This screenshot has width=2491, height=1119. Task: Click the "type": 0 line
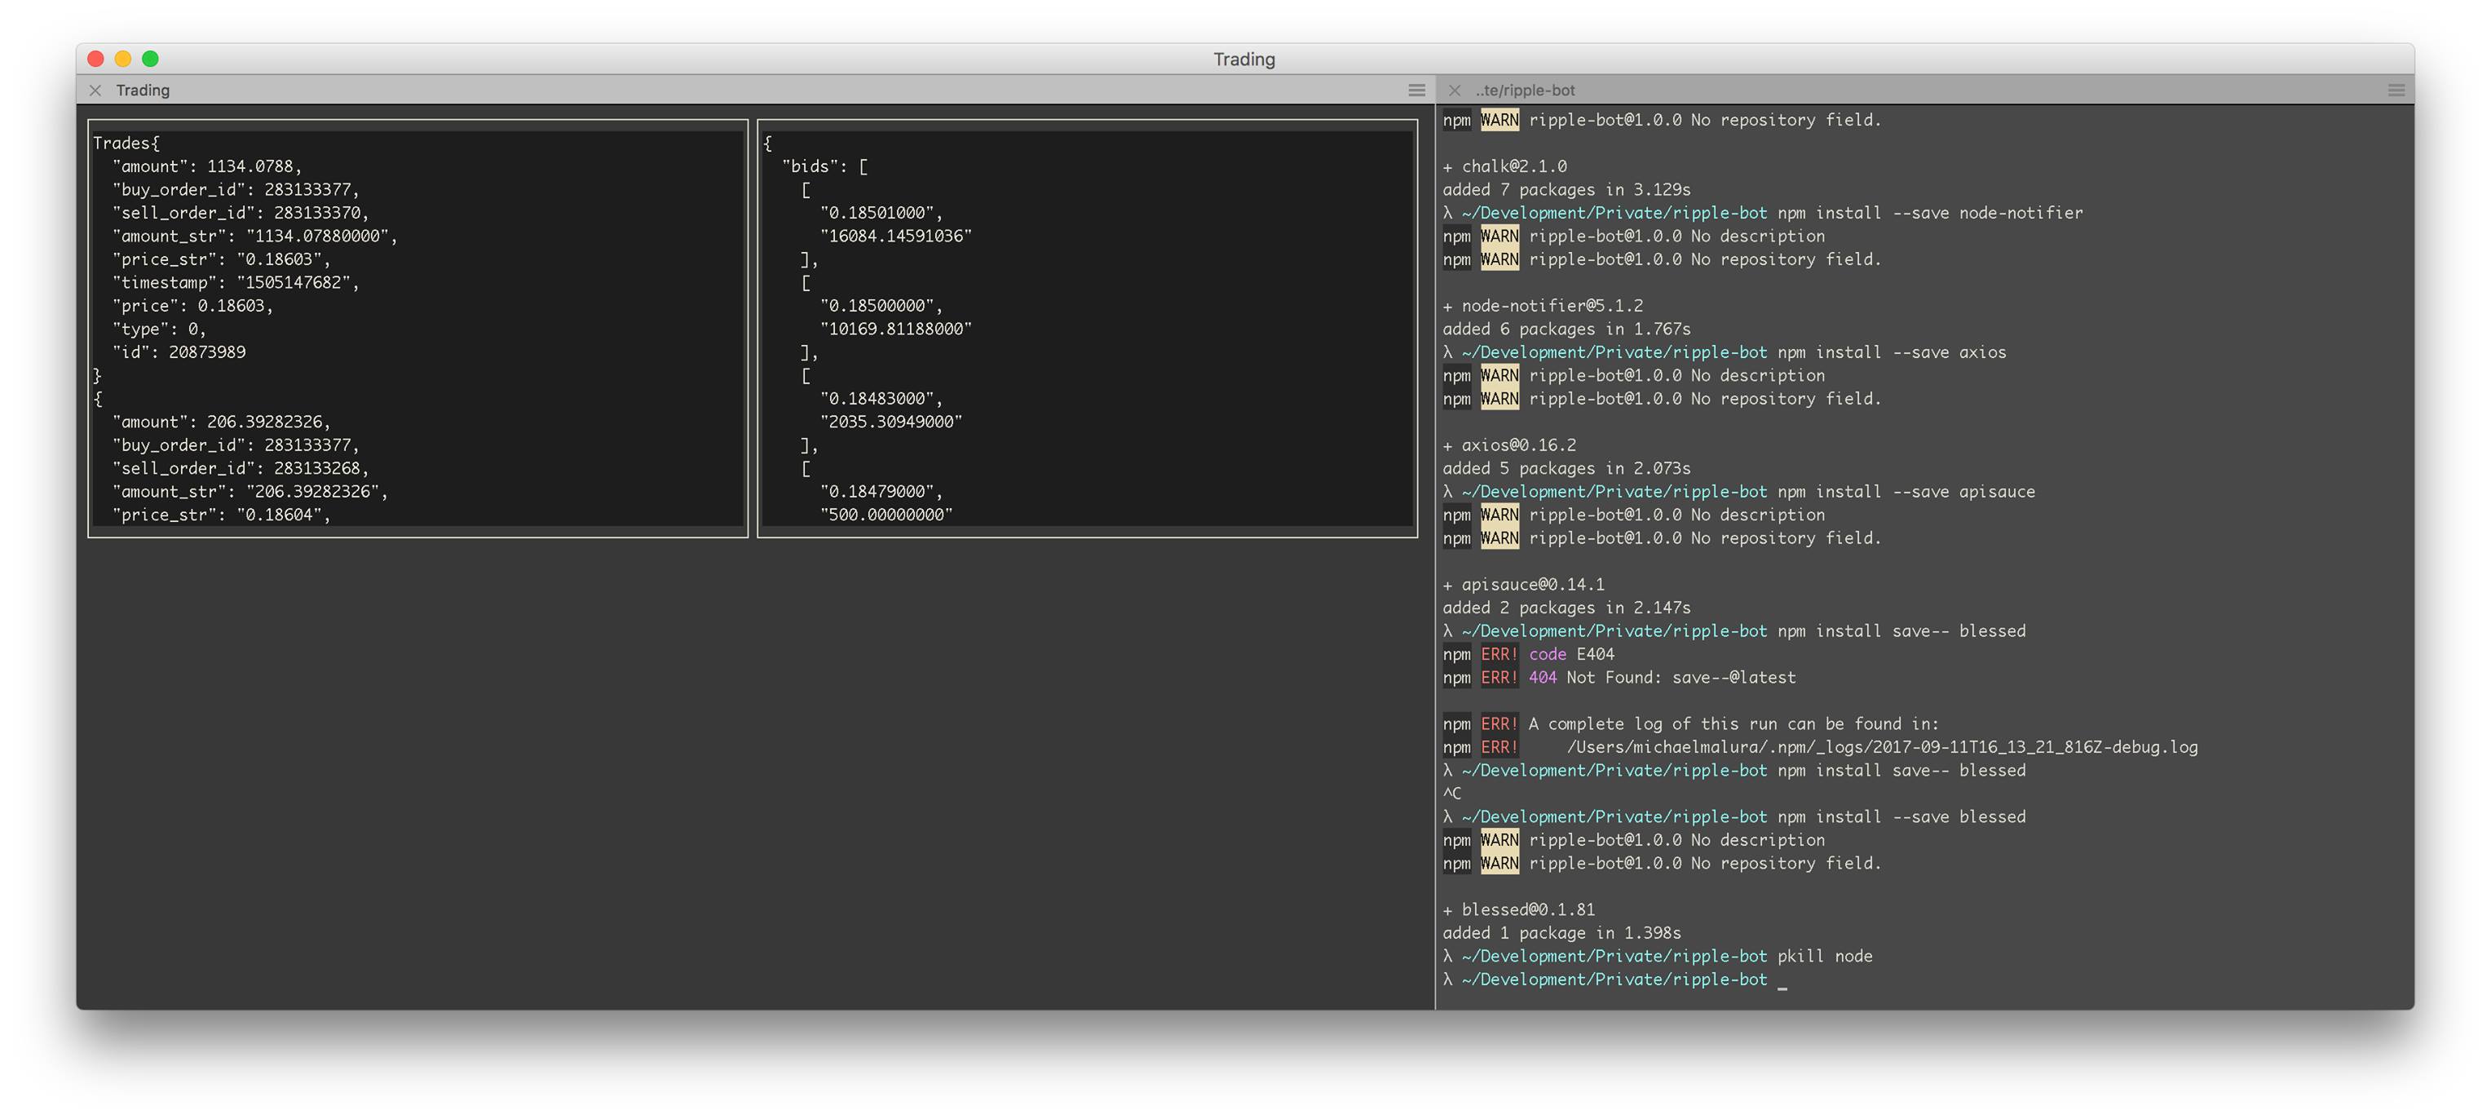tap(158, 329)
